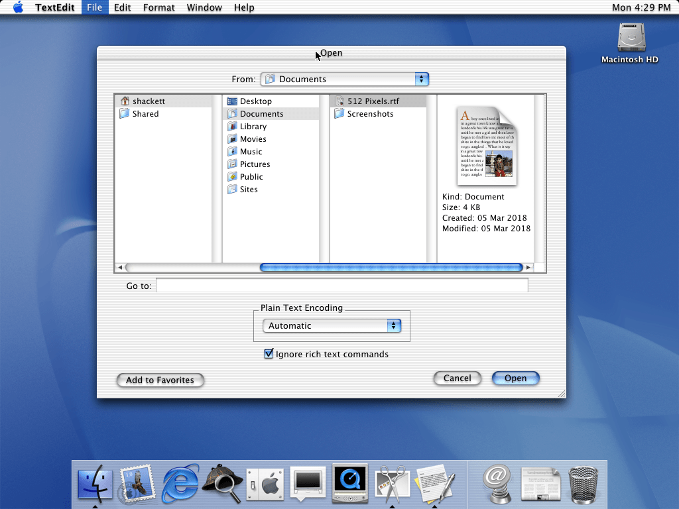Open the Edit menu

pos(122,7)
